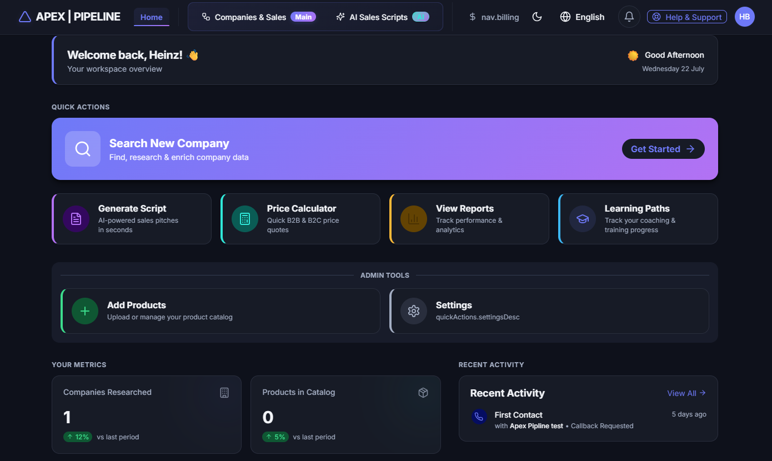Click the Apex Pipeline triangle logo
Image resolution: width=772 pixels, height=461 pixels.
(25, 17)
